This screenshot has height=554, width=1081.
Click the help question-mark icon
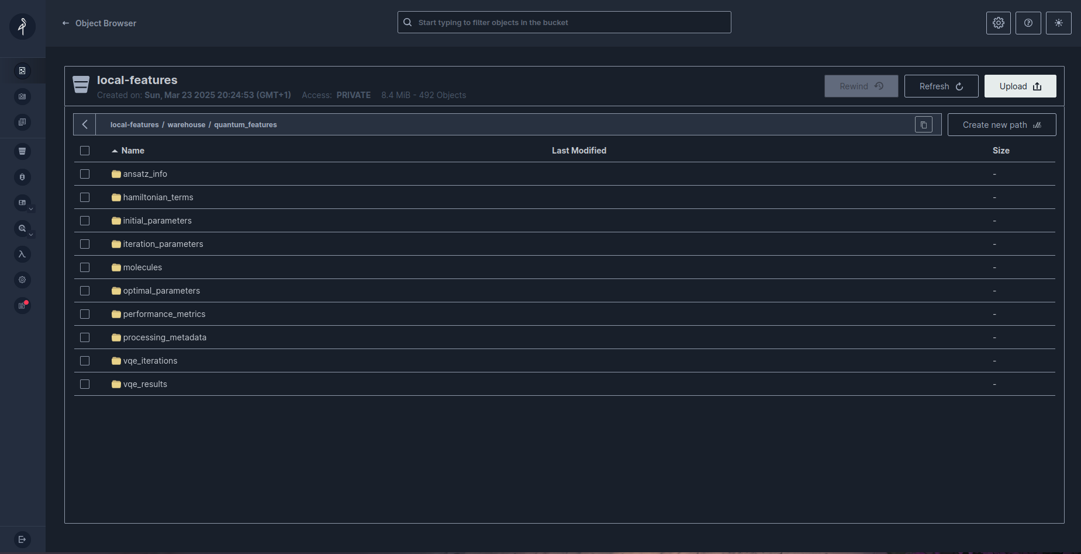pos(1028,23)
